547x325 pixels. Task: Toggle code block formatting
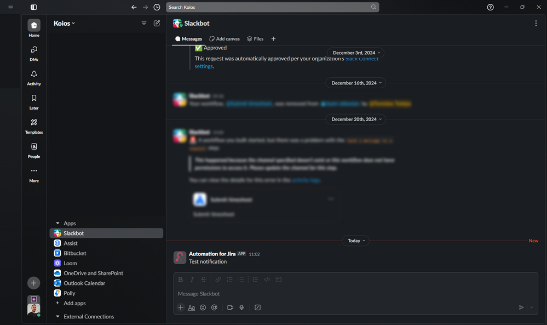(278, 280)
